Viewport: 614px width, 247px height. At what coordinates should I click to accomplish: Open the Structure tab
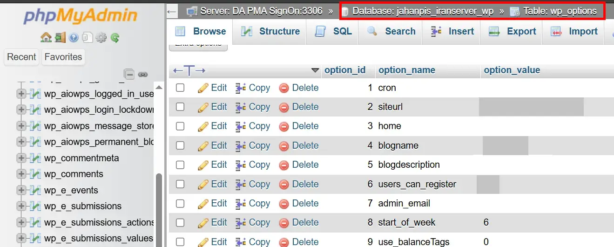click(x=270, y=31)
